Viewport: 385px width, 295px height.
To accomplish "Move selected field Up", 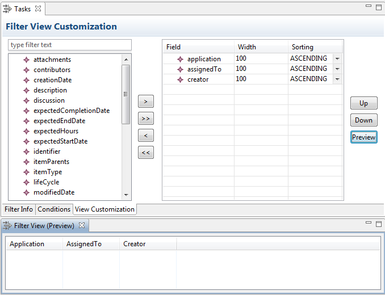I will 363,103.
